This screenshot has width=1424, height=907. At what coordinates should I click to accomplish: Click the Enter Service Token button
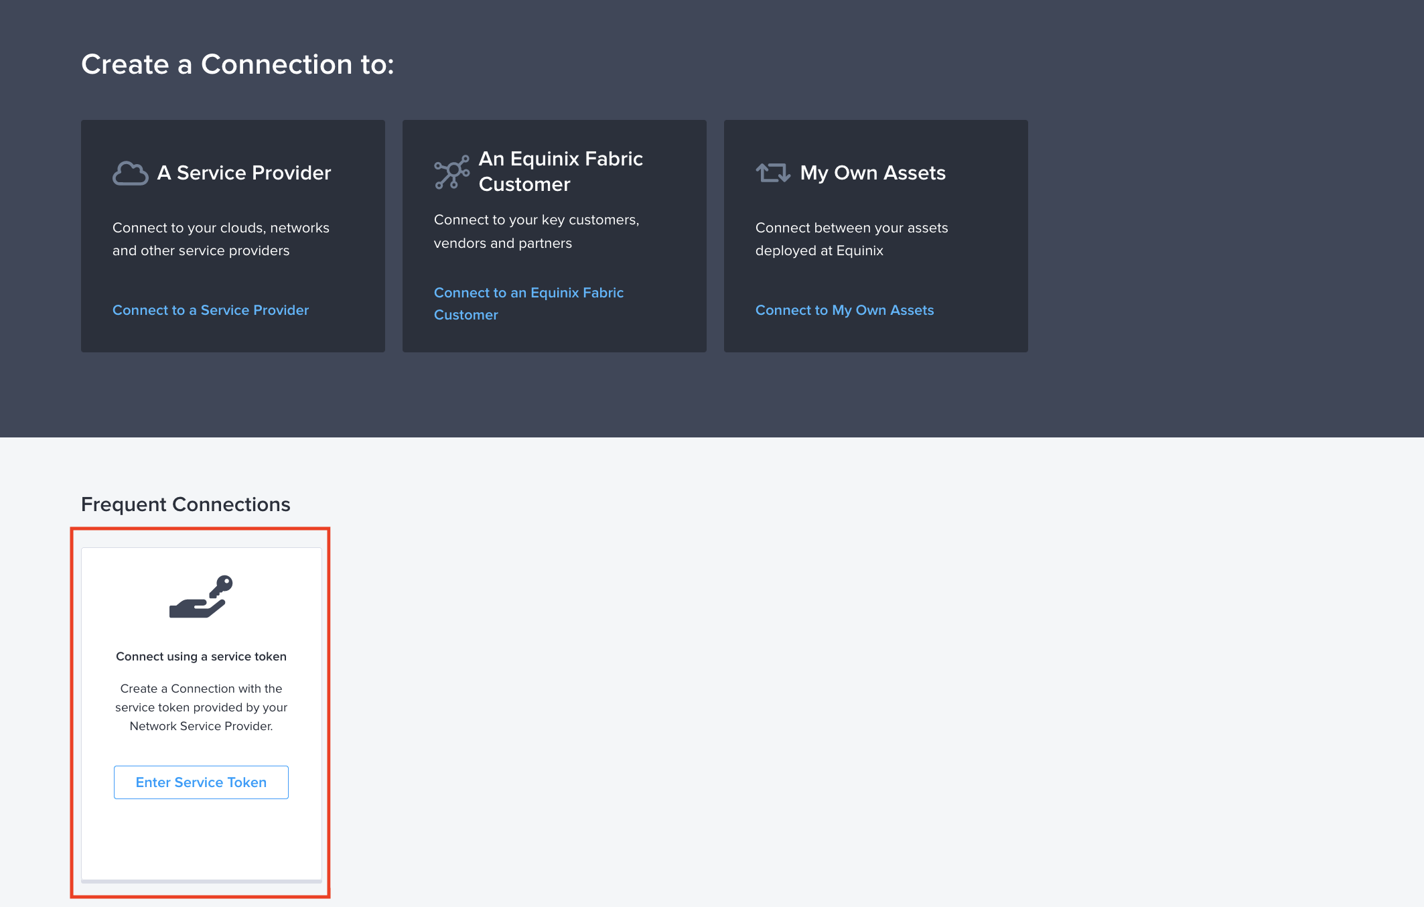click(201, 782)
